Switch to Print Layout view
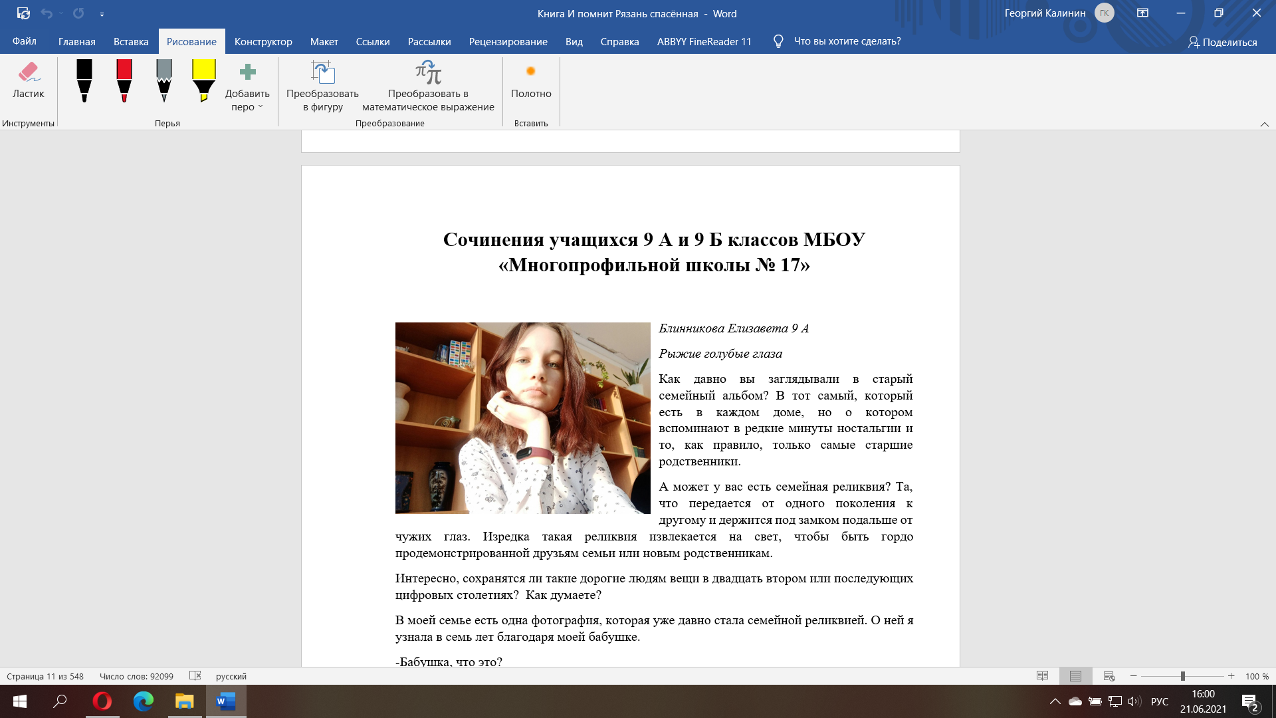The image size is (1276, 718). click(1075, 676)
